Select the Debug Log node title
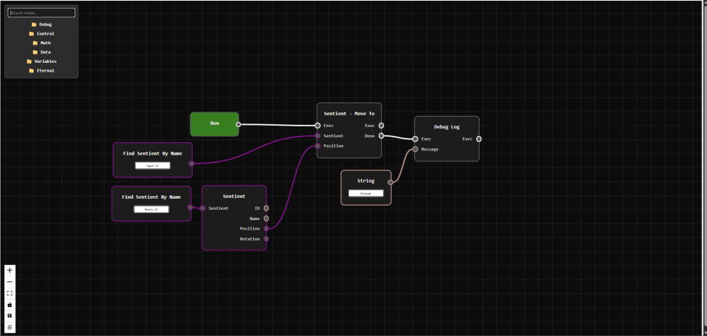This screenshot has height=336, width=707. (x=446, y=127)
